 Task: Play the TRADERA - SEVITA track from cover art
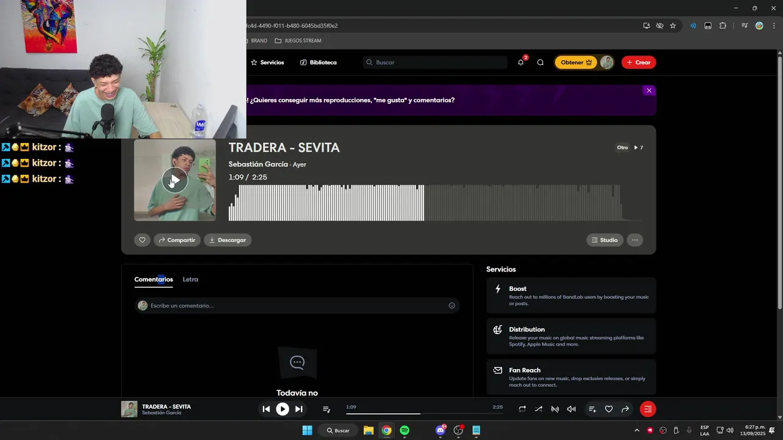click(175, 180)
